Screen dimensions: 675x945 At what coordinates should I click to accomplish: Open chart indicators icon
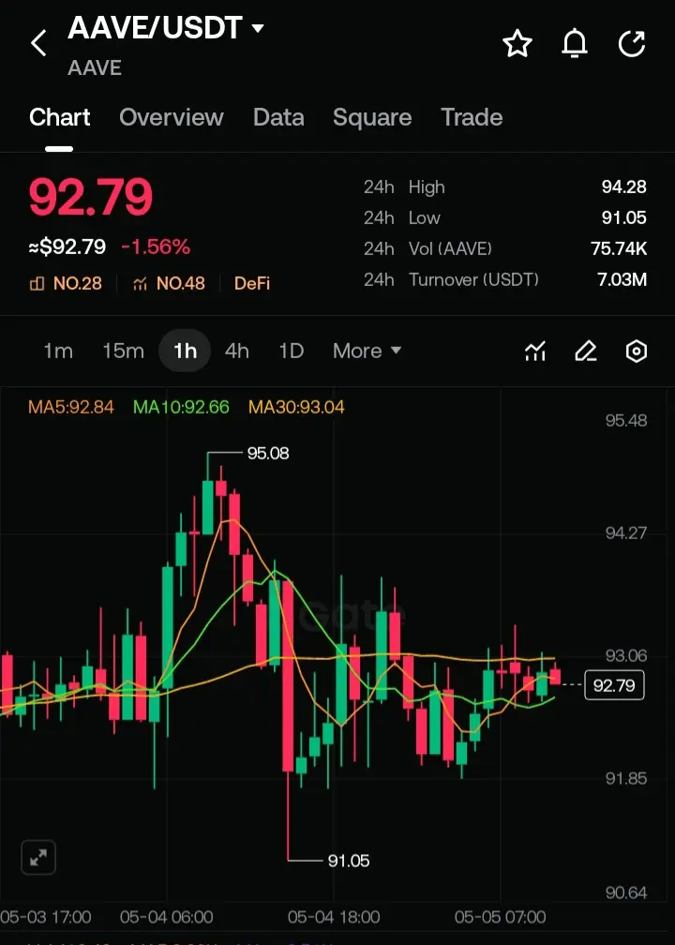[x=535, y=351]
